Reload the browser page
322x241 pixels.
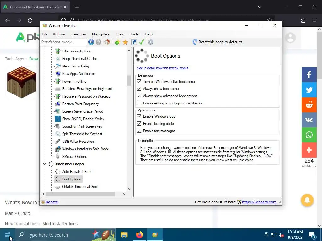[30, 20]
